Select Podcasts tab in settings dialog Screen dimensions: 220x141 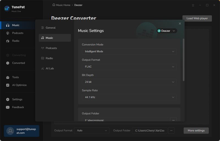(51, 48)
